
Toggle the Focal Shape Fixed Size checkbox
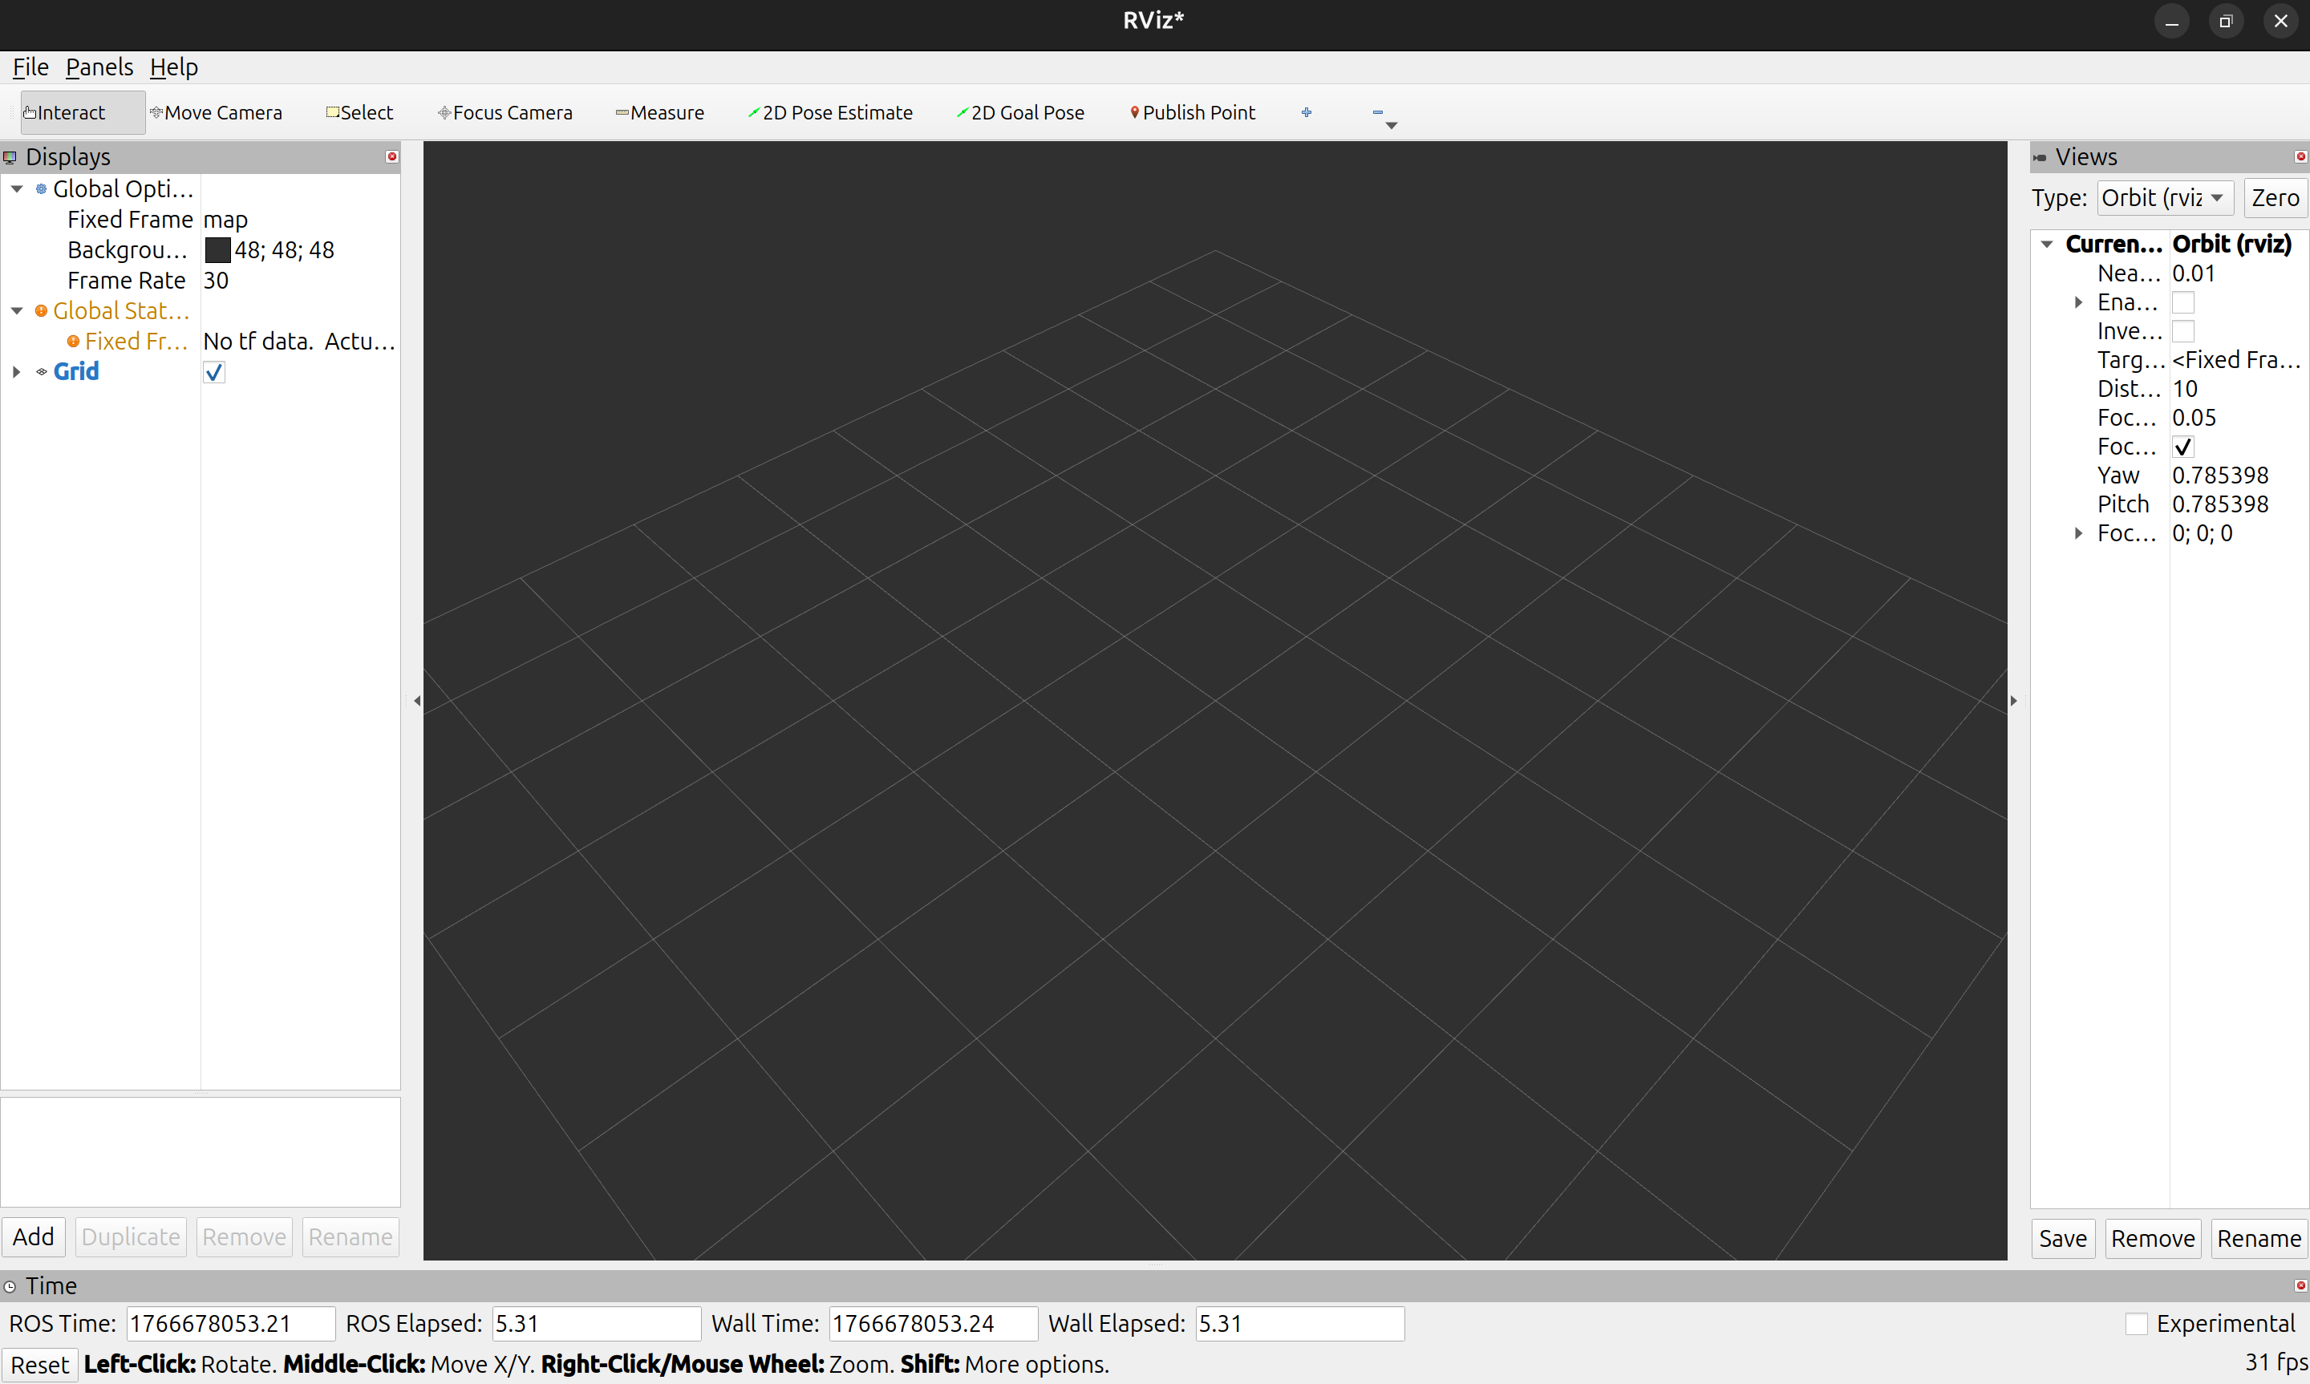[x=2183, y=447]
